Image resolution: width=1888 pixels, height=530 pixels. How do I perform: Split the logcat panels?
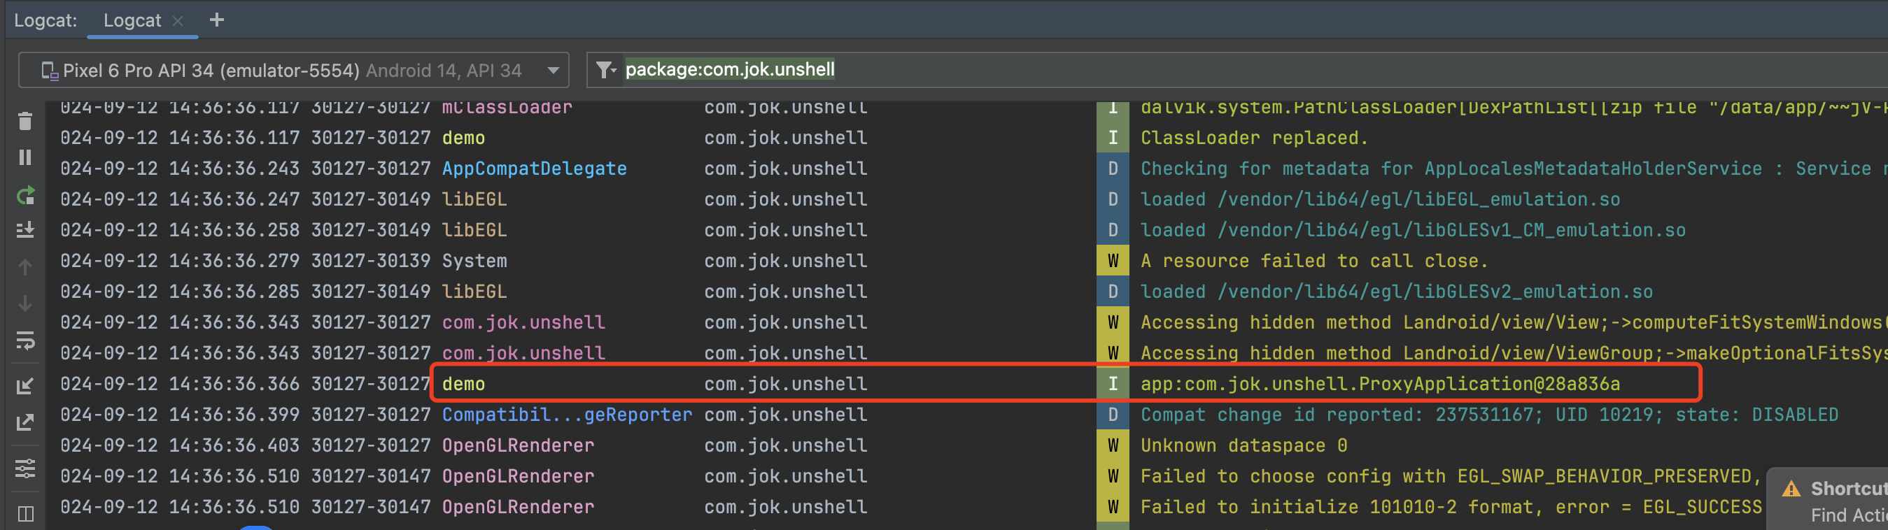(x=25, y=513)
